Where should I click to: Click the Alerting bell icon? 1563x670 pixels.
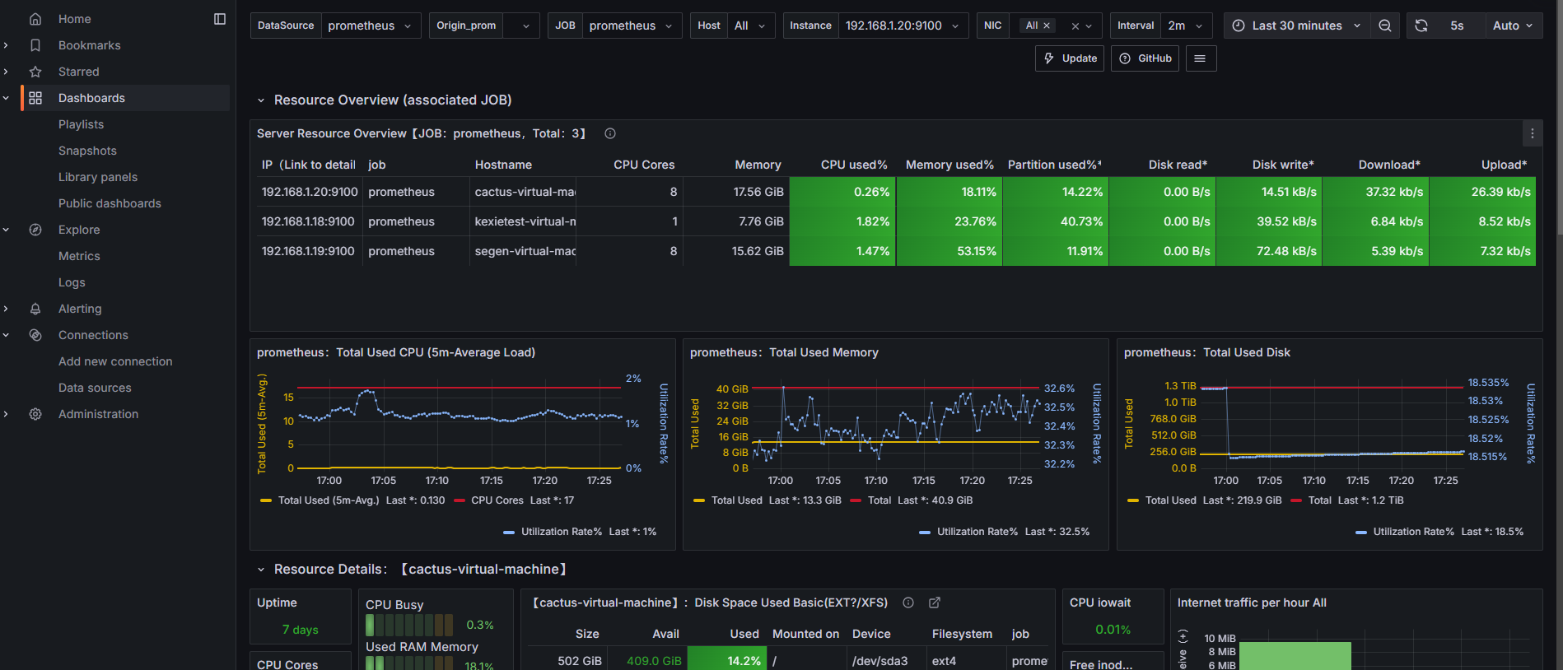[x=35, y=309]
